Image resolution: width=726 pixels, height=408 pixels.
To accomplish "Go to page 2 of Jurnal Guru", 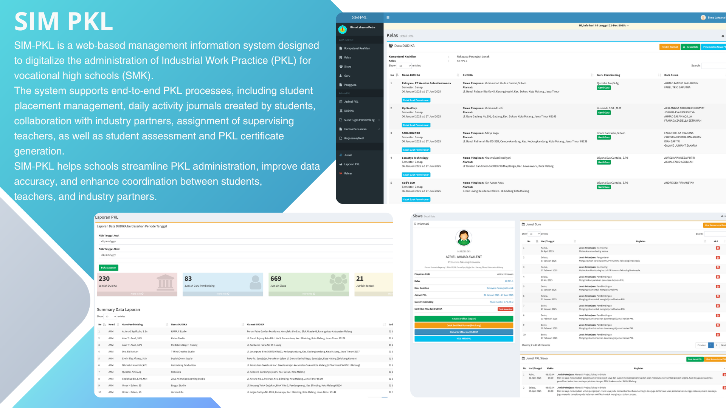I will pos(716,345).
